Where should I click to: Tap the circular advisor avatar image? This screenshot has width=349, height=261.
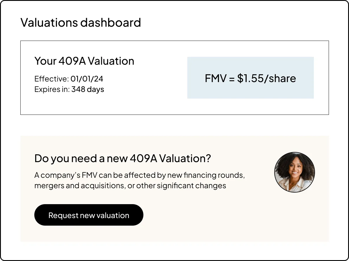coord(295,172)
